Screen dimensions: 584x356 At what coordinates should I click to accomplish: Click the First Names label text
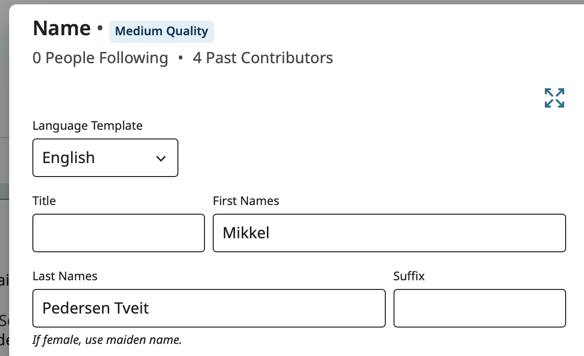(246, 201)
